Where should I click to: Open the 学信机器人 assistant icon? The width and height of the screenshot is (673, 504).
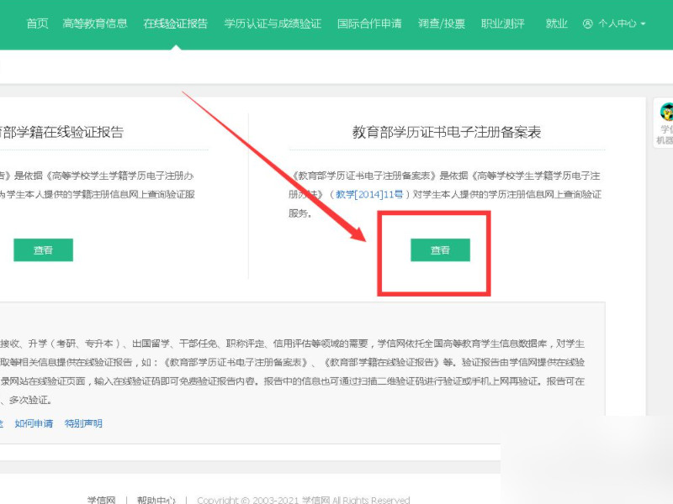click(665, 113)
